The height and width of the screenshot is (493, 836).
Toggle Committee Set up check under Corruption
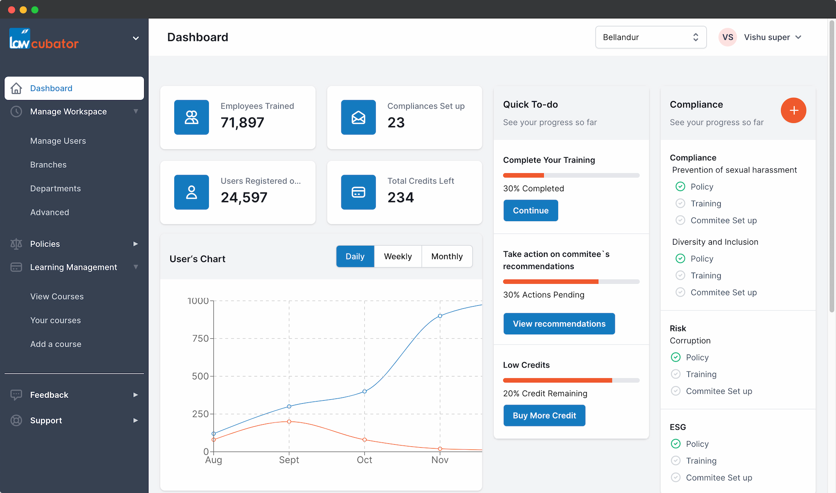coord(676,391)
